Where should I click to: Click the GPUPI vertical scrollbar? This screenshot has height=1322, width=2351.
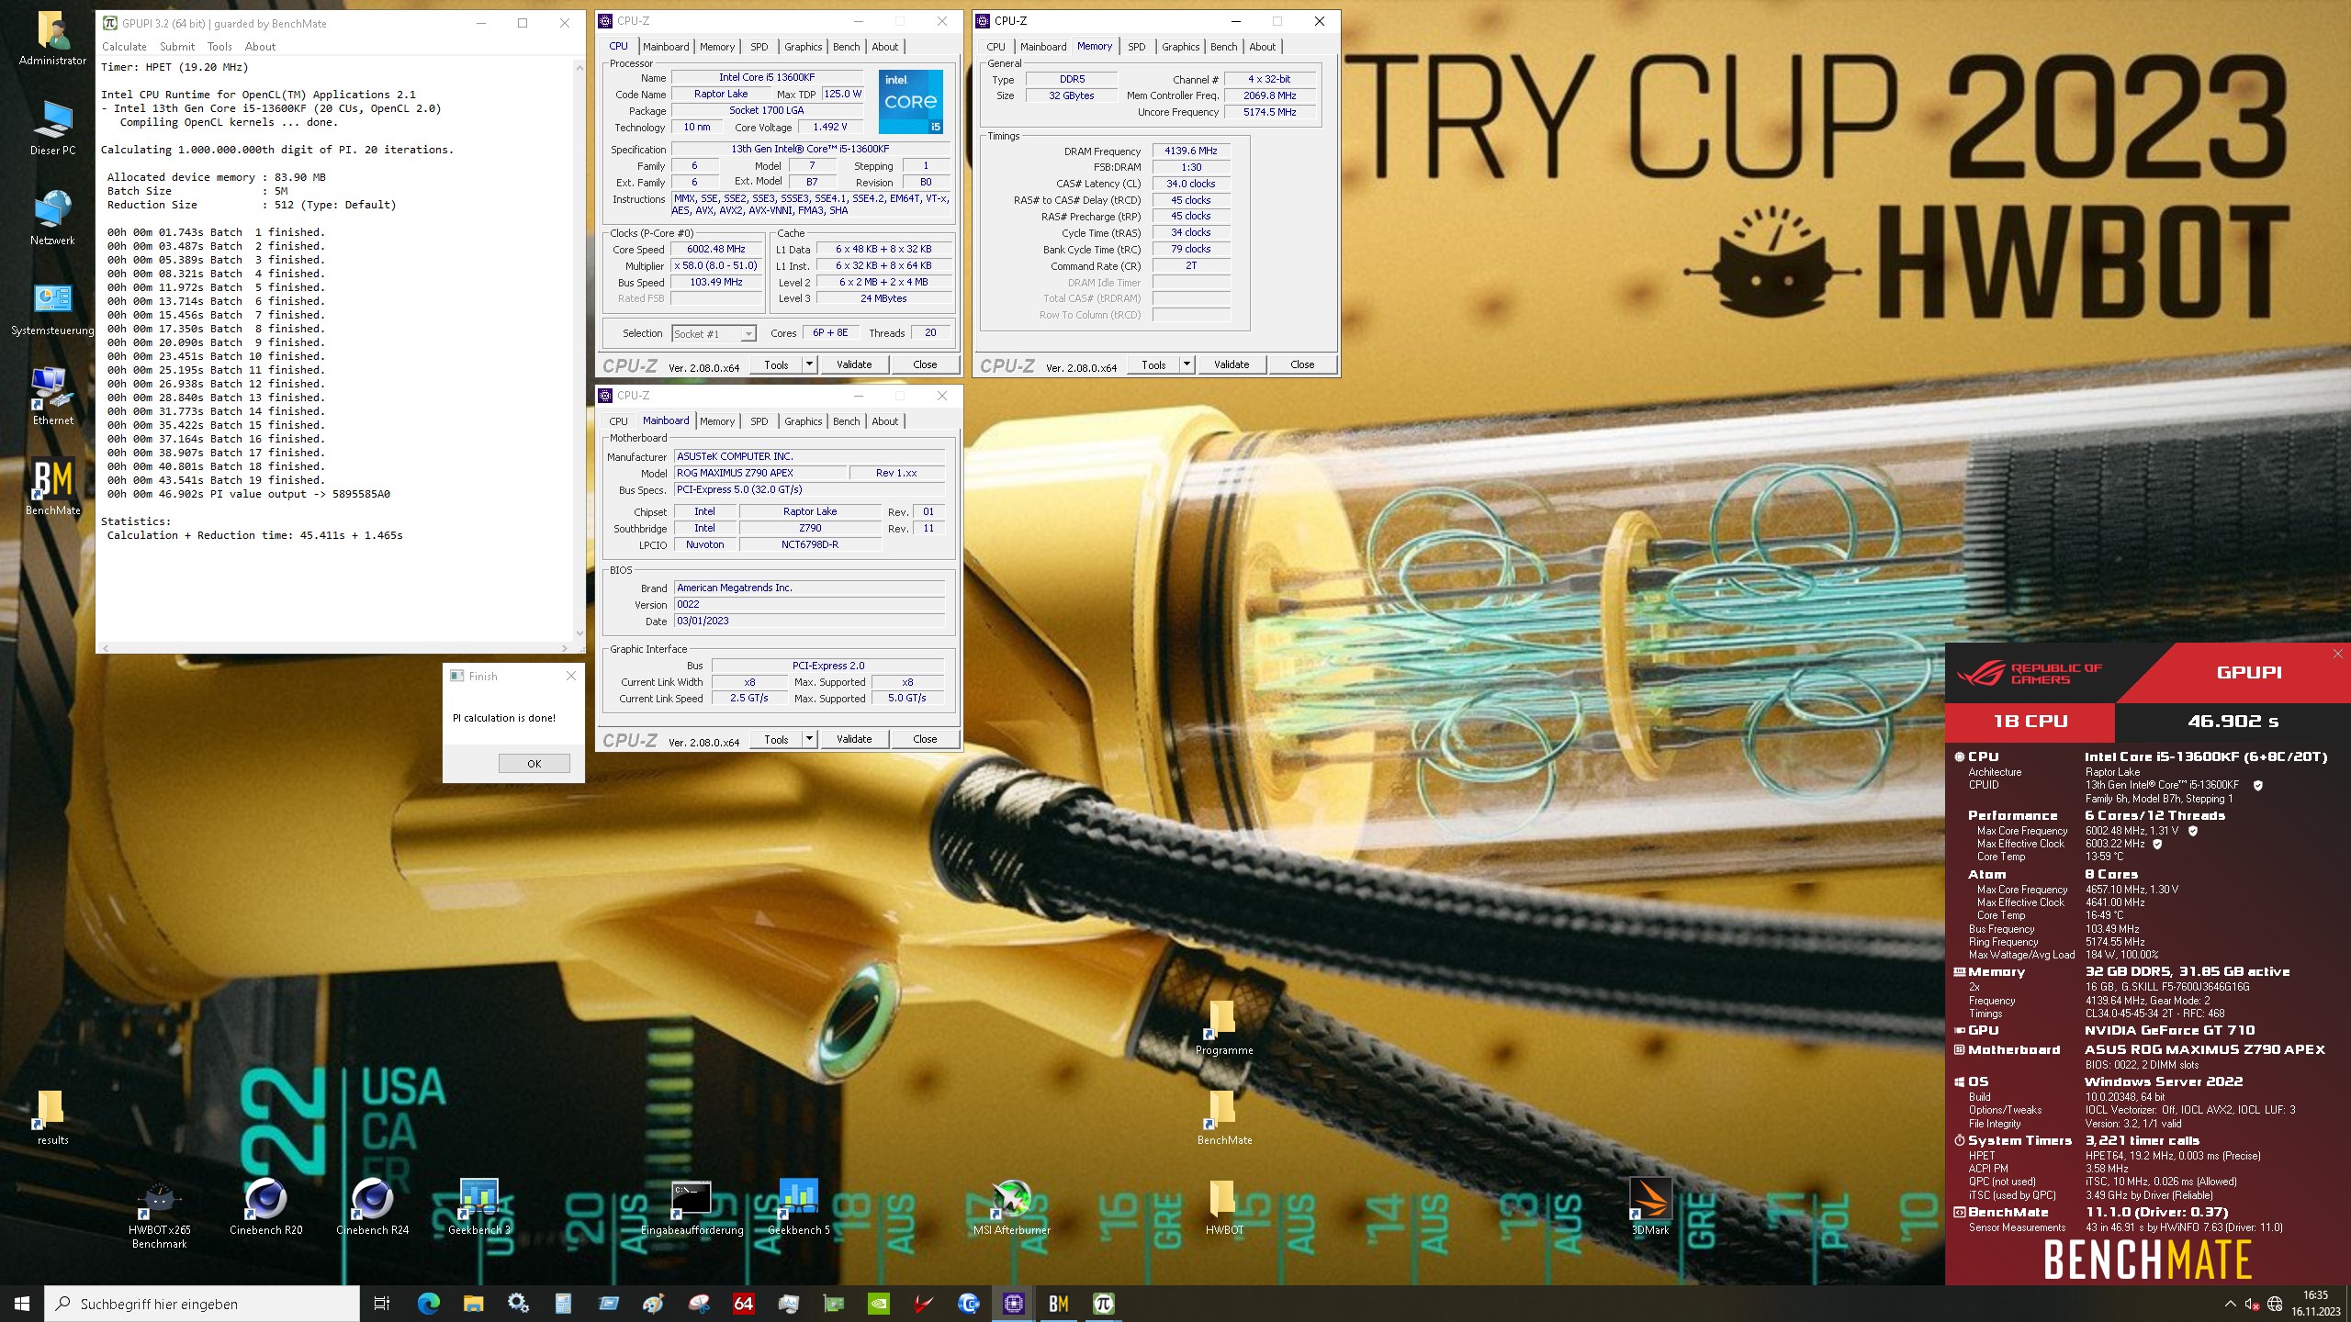tap(579, 349)
